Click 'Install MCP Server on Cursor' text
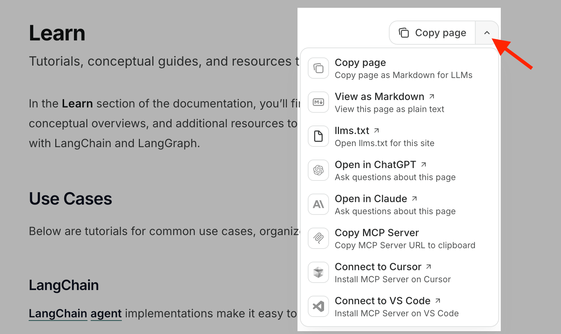Viewport: 561px width, 334px height. (393, 279)
